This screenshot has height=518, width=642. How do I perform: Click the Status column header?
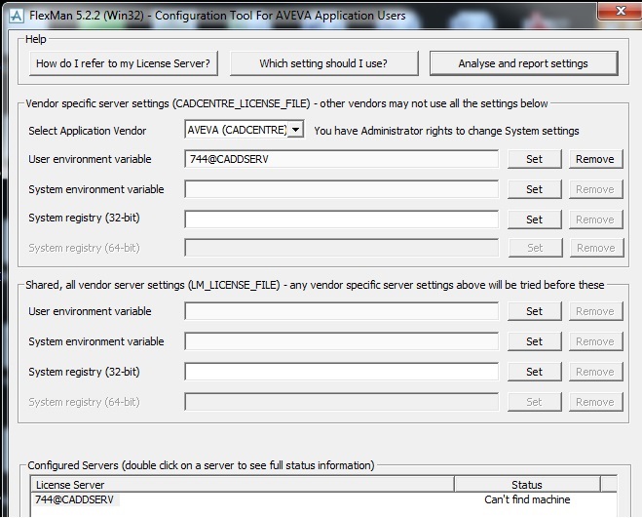[x=527, y=485]
